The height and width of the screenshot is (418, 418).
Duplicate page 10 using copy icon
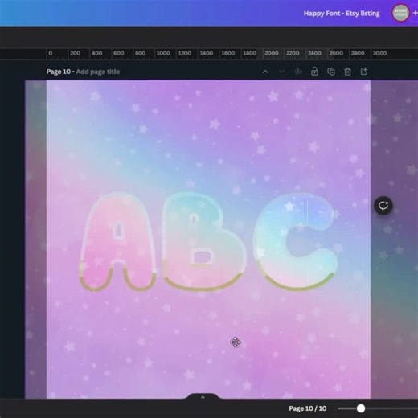[331, 72]
